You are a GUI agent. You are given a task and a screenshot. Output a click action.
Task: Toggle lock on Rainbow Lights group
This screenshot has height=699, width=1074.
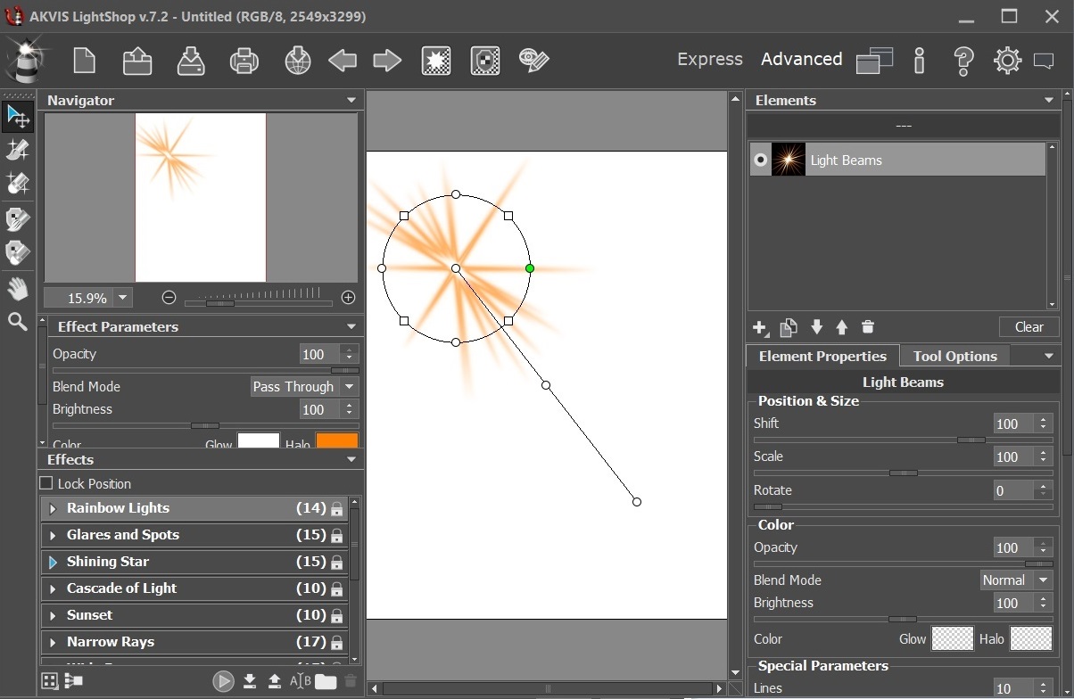[336, 509]
